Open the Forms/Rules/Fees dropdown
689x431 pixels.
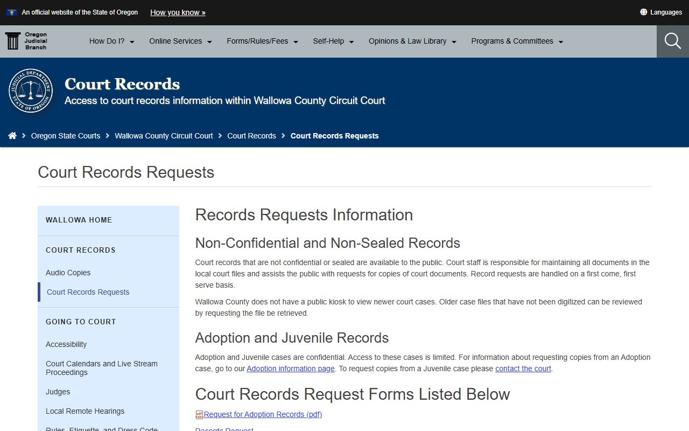tap(263, 41)
